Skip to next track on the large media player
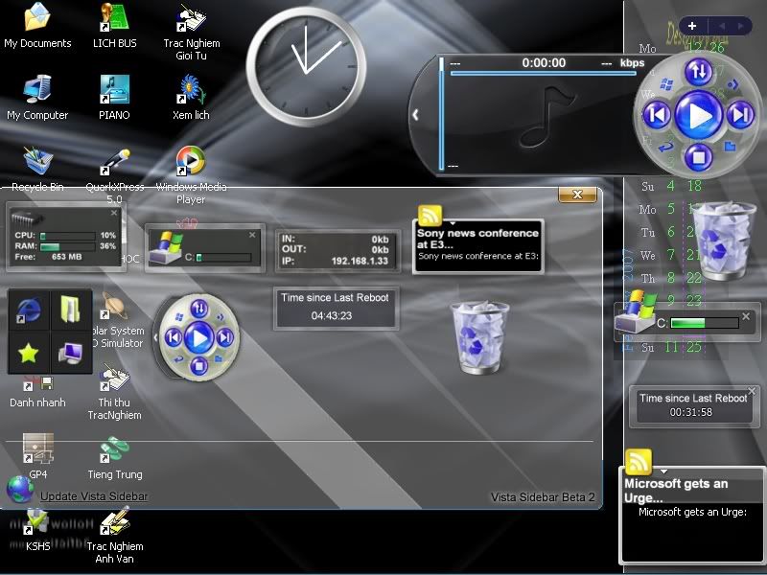This screenshot has width=767, height=575. [739, 116]
